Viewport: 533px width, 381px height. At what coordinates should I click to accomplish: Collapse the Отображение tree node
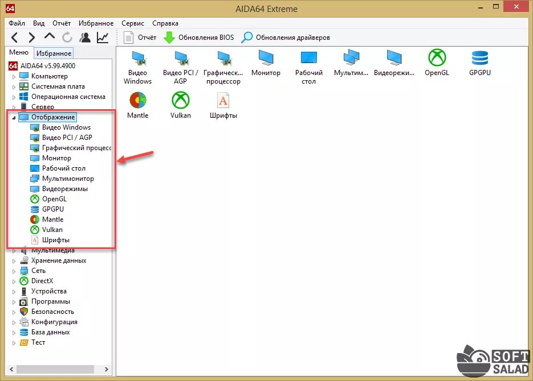[14, 118]
